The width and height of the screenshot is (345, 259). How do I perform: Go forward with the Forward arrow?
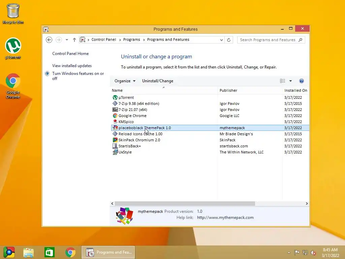pos(59,40)
